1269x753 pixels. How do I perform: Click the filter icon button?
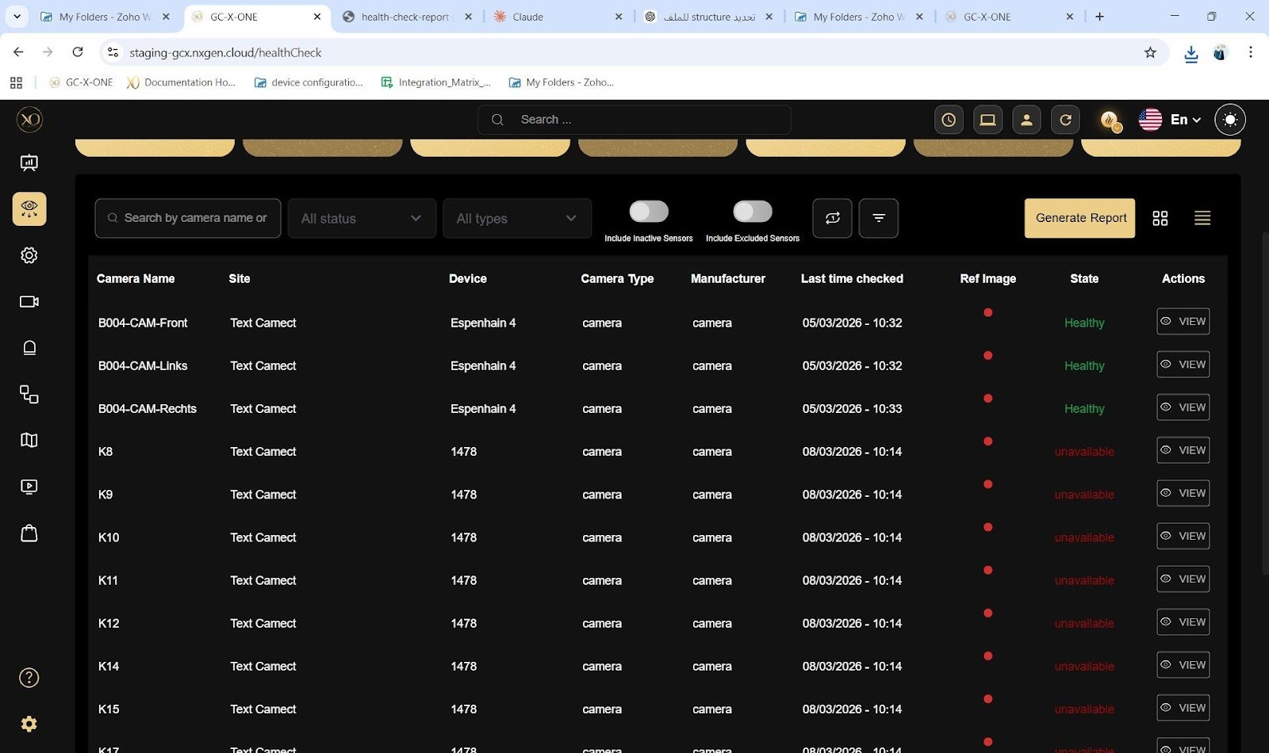[x=879, y=218]
